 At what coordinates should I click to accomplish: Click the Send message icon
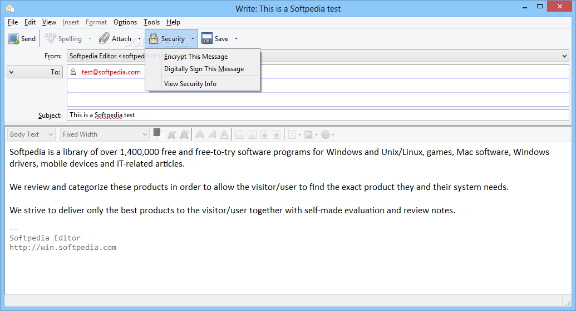click(13, 38)
